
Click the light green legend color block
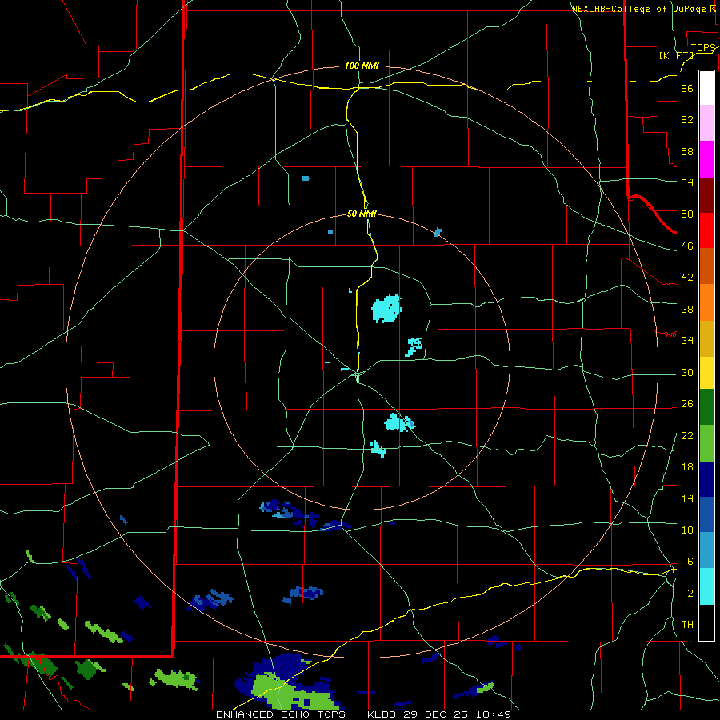point(706,443)
